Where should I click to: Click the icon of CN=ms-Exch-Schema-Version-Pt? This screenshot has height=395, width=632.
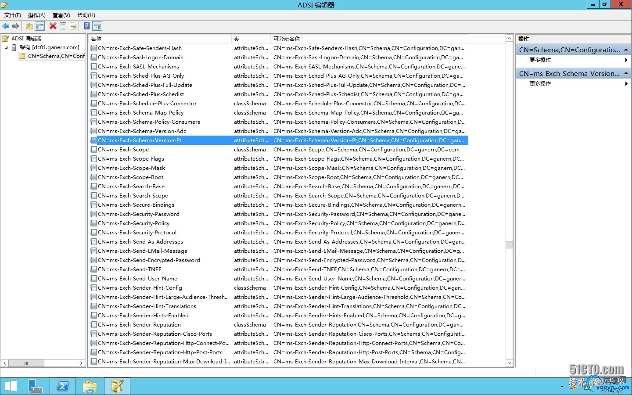click(x=93, y=140)
